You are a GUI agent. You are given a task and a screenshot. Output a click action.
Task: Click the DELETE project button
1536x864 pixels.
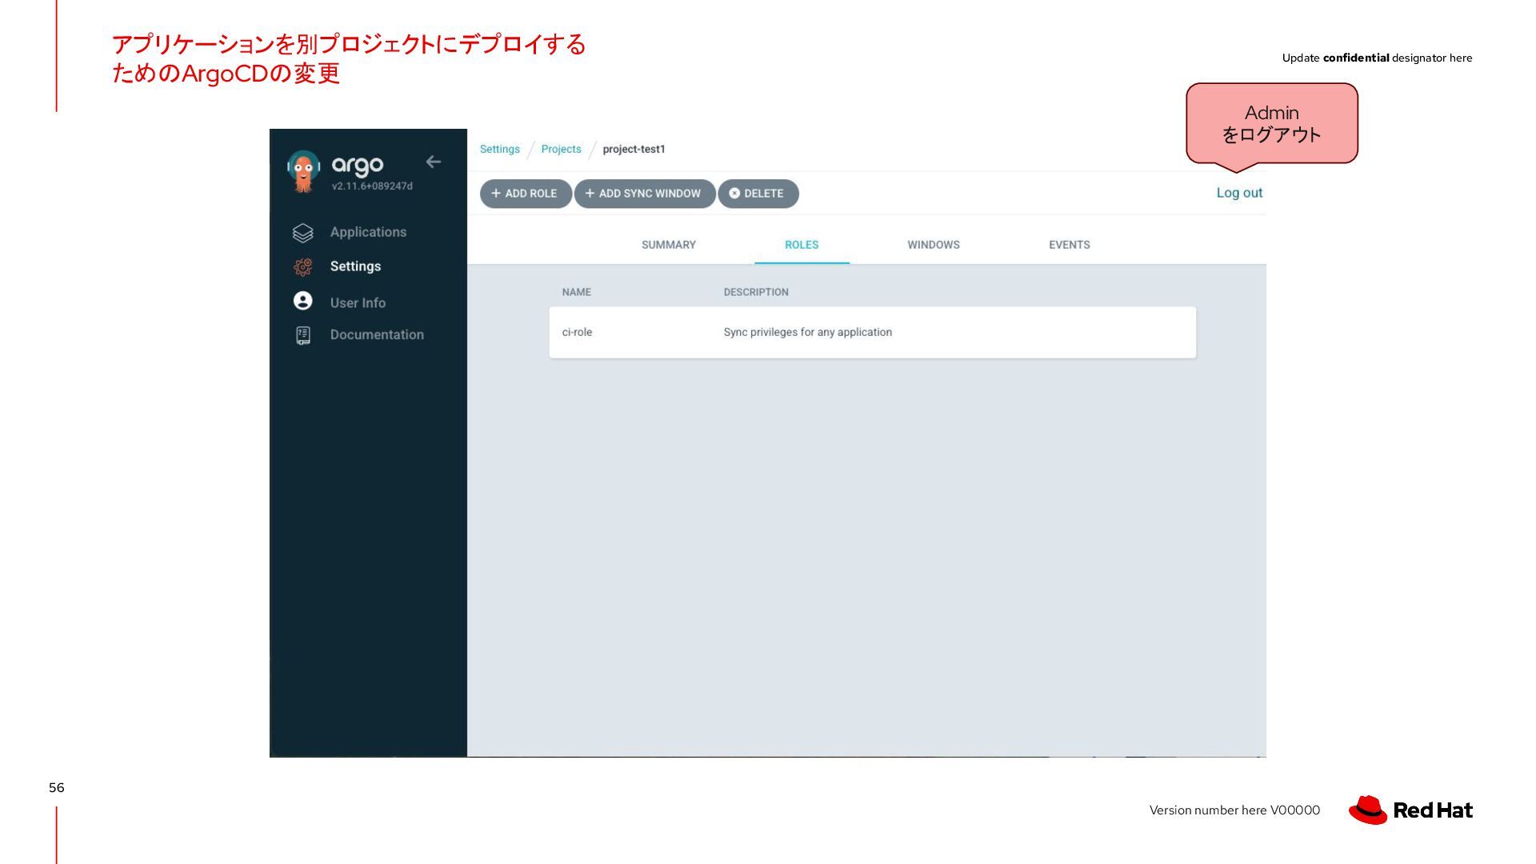[758, 194]
